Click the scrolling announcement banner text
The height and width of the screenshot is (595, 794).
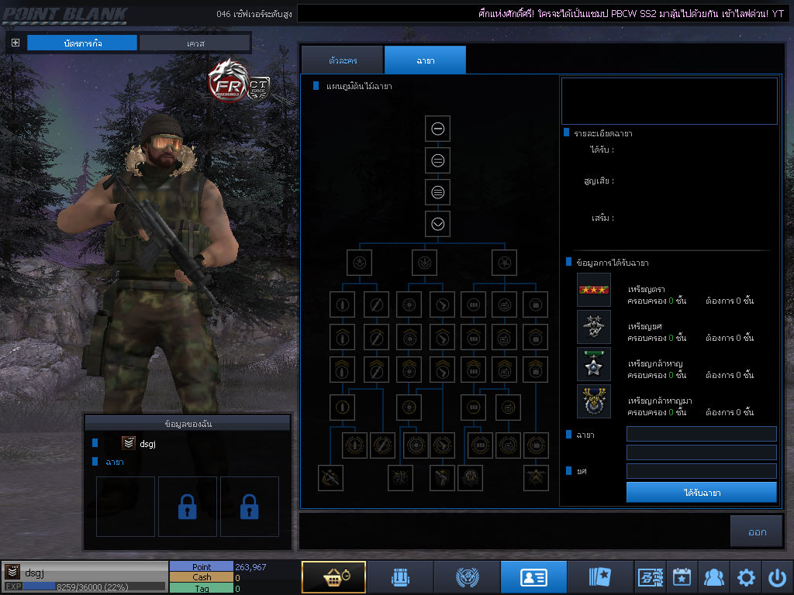[x=630, y=14]
